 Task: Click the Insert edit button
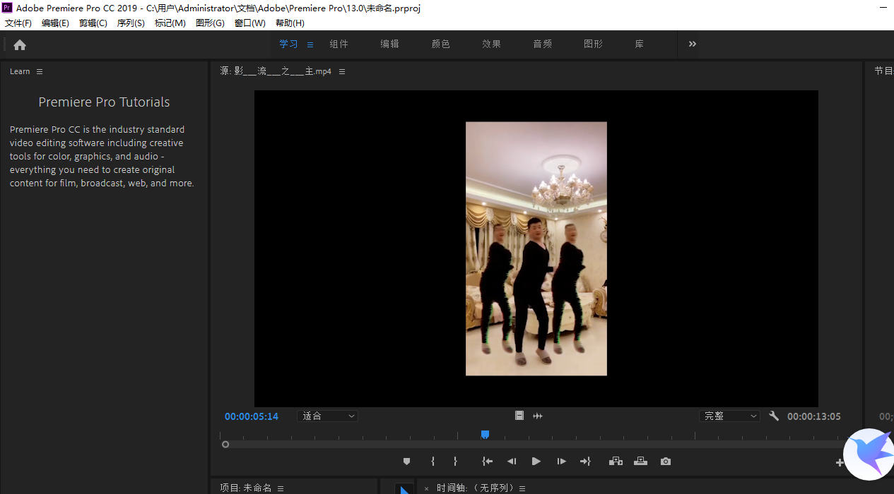[616, 462]
